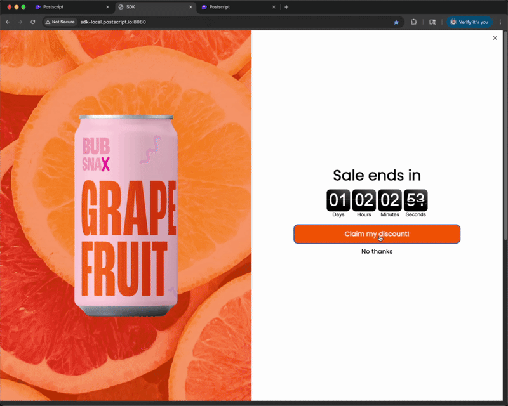Click the green macOS fullscreen button
Image resolution: width=508 pixels, height=406 pixels.
click(23, 7)
